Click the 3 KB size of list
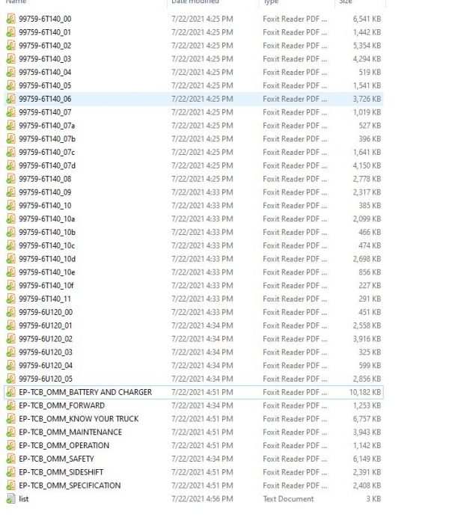This screenshot has width=449, height=532. [373, 499]
